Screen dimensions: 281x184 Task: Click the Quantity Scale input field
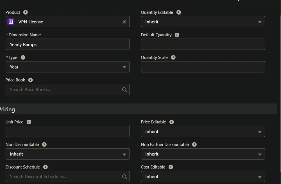tap(203, 67)
